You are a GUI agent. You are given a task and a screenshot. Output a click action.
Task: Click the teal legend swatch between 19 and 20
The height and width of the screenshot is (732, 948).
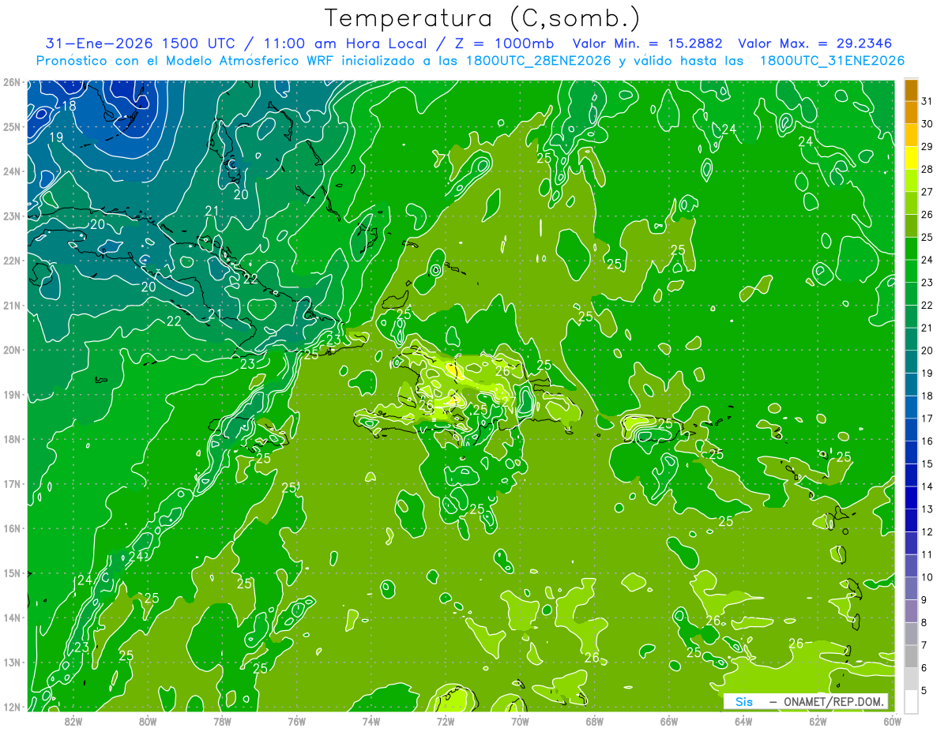click(x=911, y=362)
